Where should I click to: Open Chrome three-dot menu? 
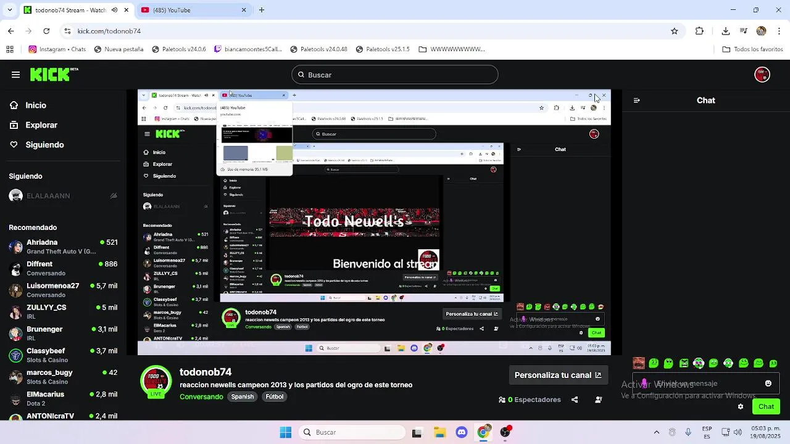(779, 31)
